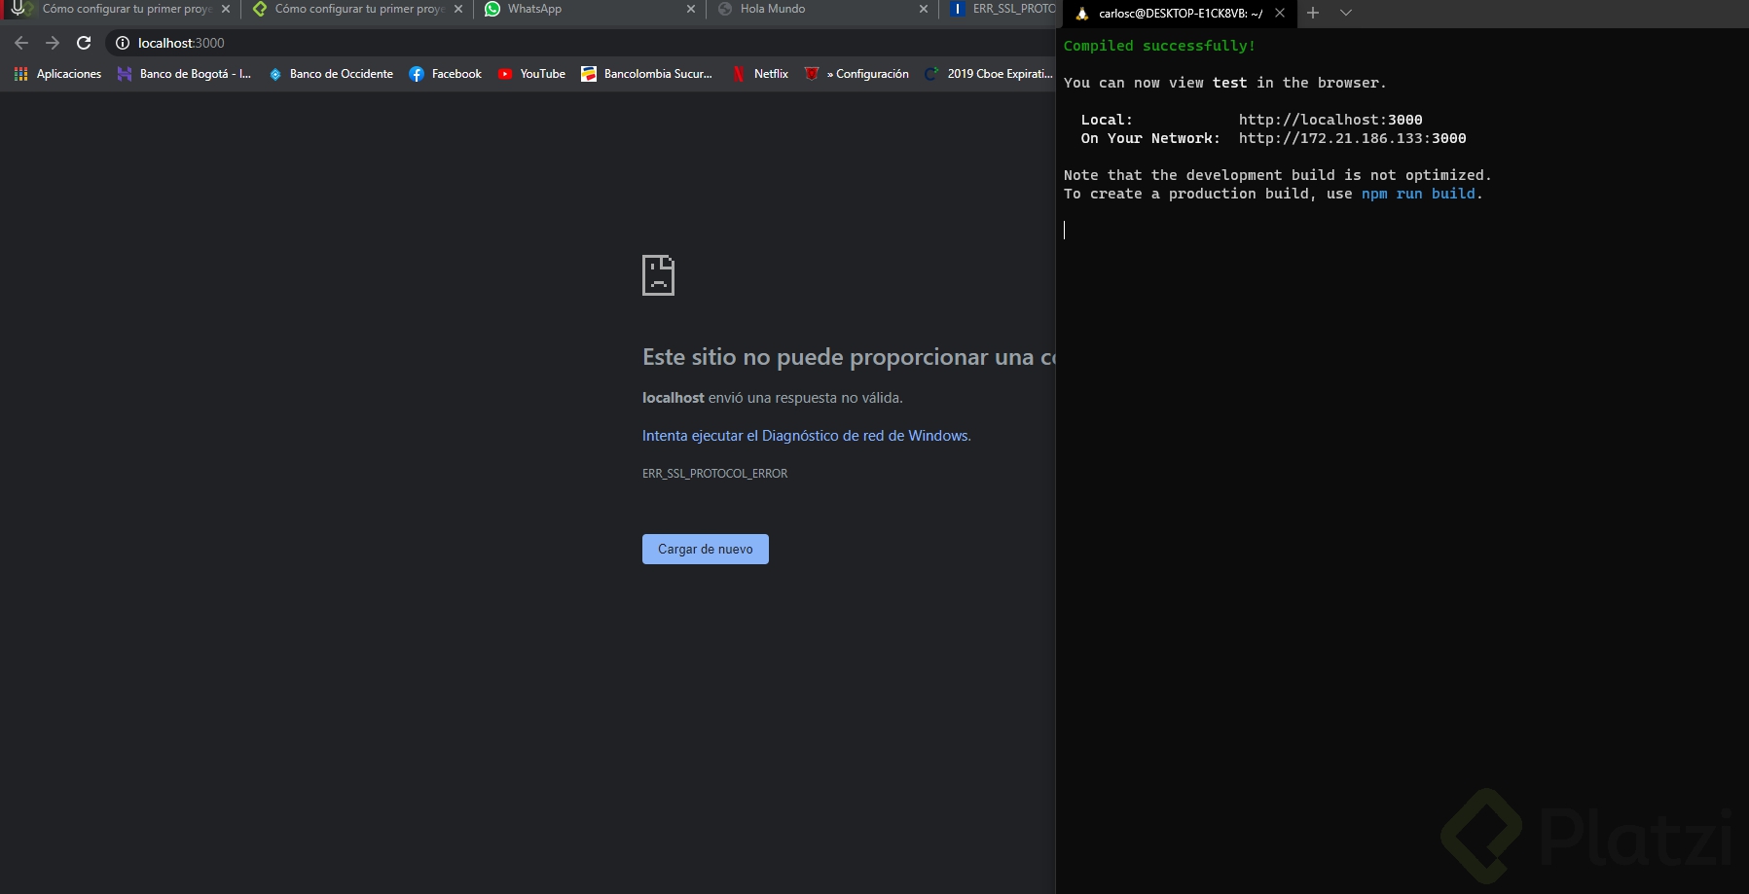Screen dimensions: 1749x894
Task: View site info icon beside localhost:3000
Action: click(123, 43)
